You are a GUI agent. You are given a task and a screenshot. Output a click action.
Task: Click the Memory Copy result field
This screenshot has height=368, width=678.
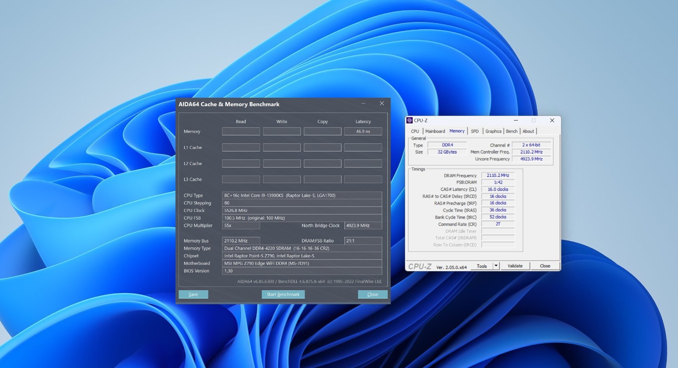(x=322, y=132)
